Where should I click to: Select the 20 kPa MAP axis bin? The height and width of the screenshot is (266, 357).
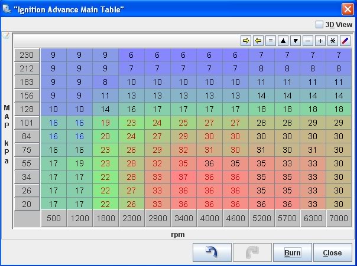tap(27, 204)
